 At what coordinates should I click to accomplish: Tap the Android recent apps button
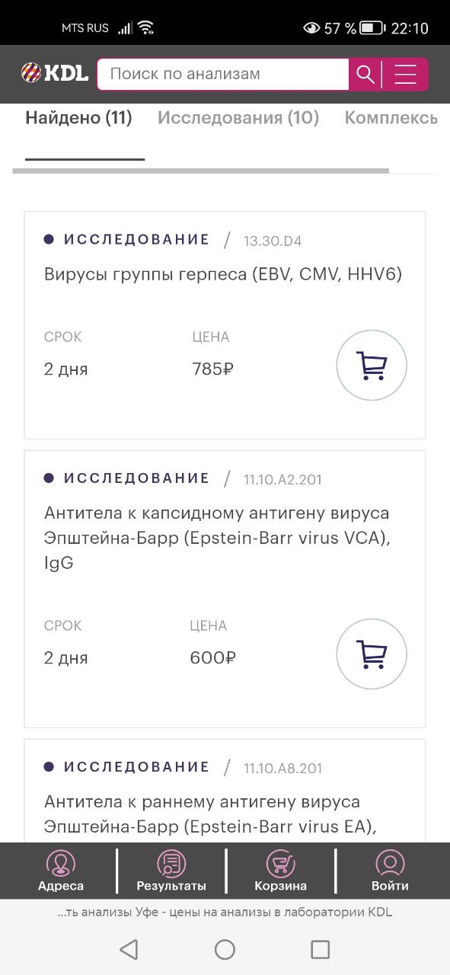pos(321,948)
